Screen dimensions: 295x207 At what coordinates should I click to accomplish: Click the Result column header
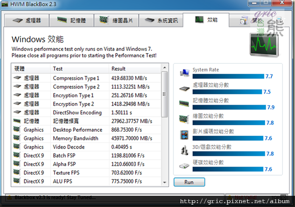135,69
